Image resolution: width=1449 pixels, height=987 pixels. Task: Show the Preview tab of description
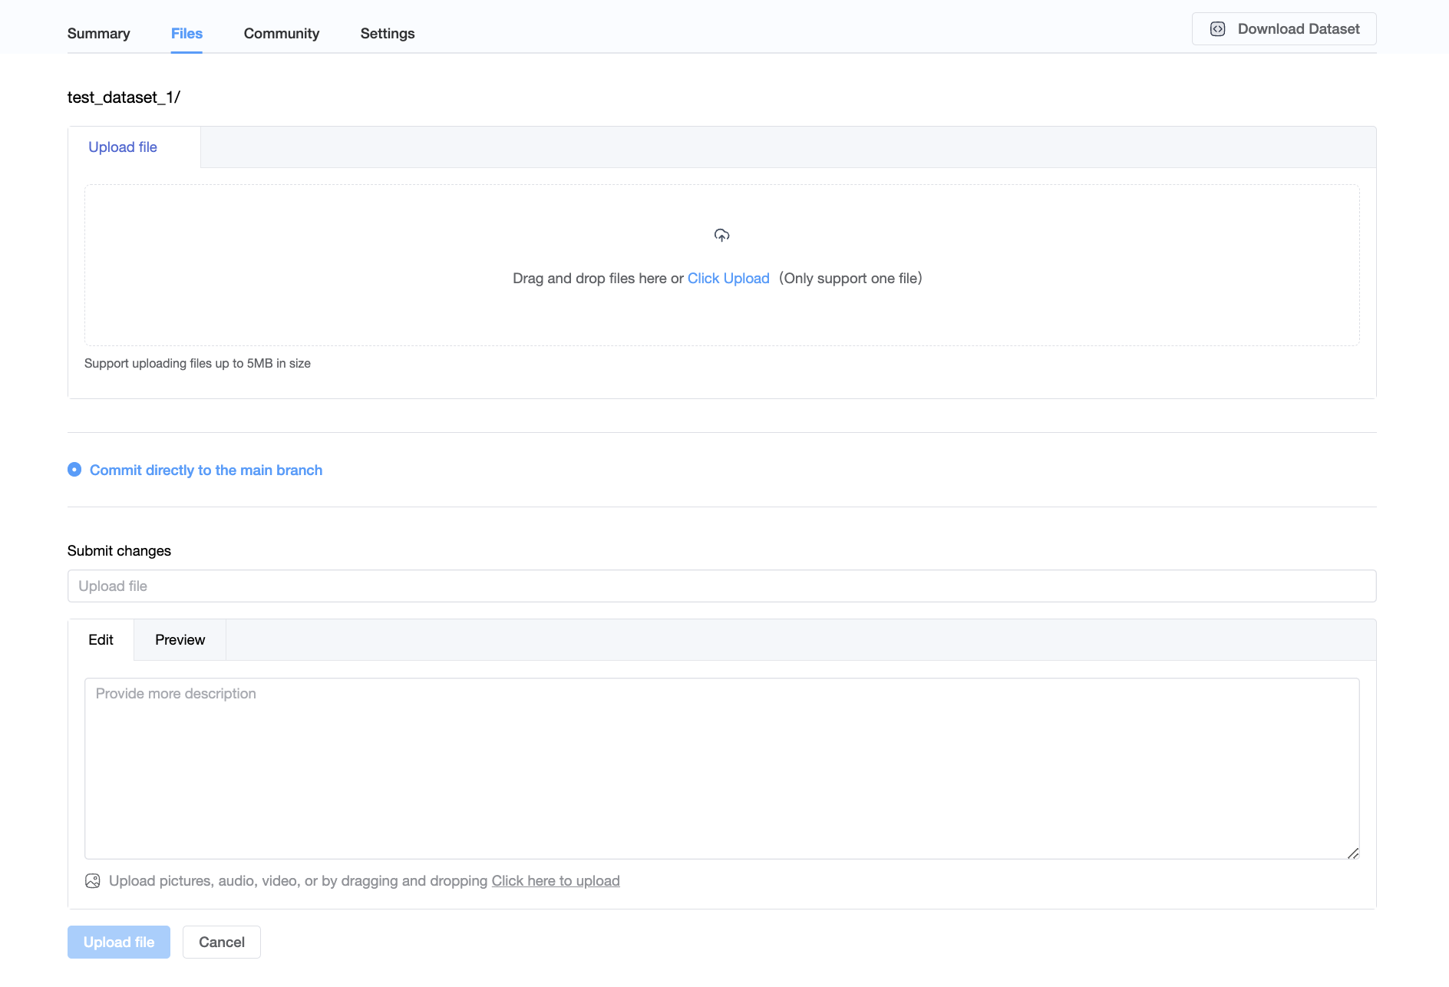(180, 640)
